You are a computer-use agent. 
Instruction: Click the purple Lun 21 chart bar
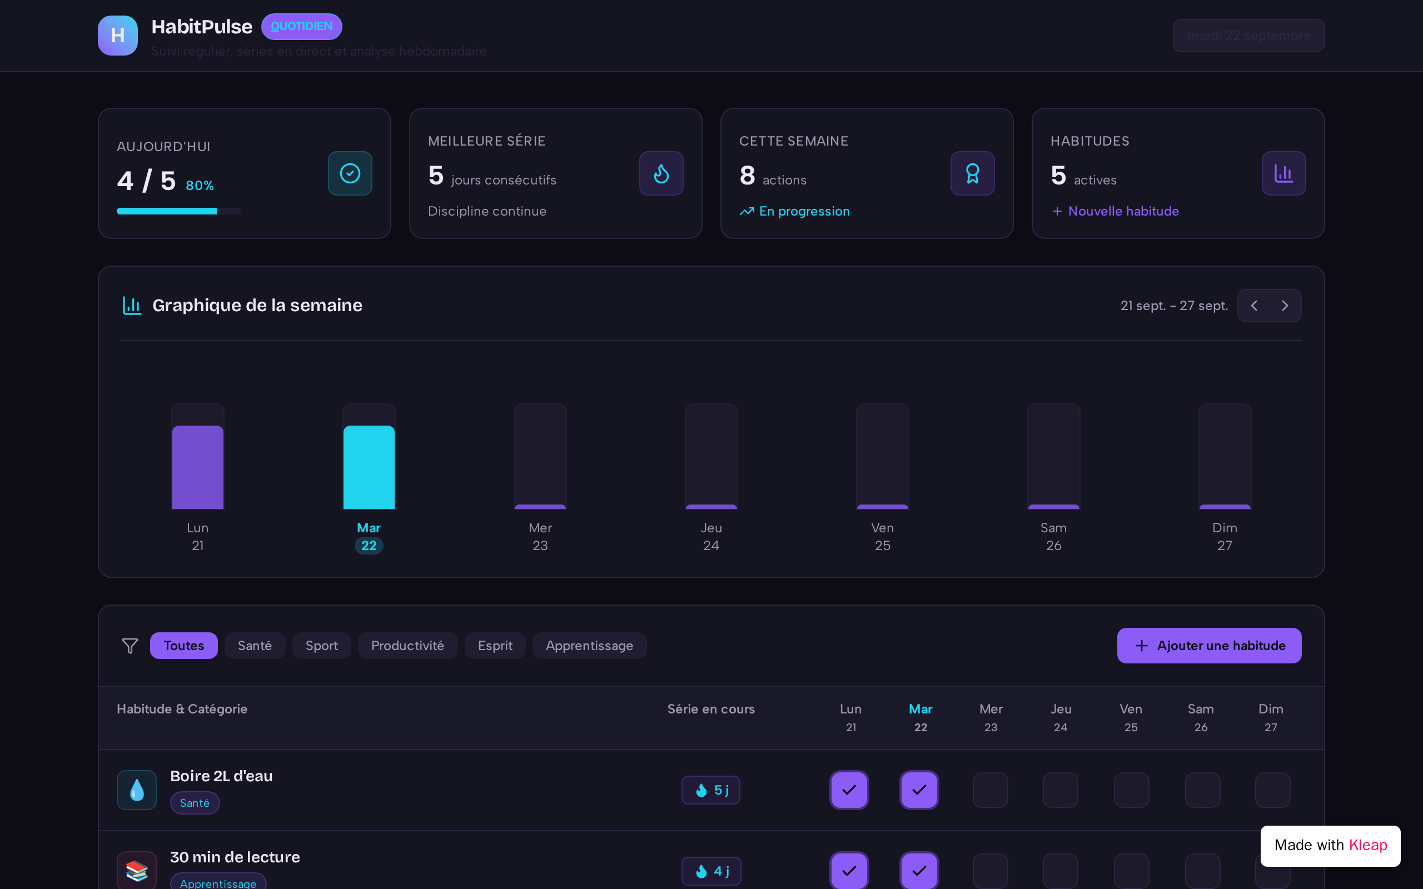click(x=197, y=467)
